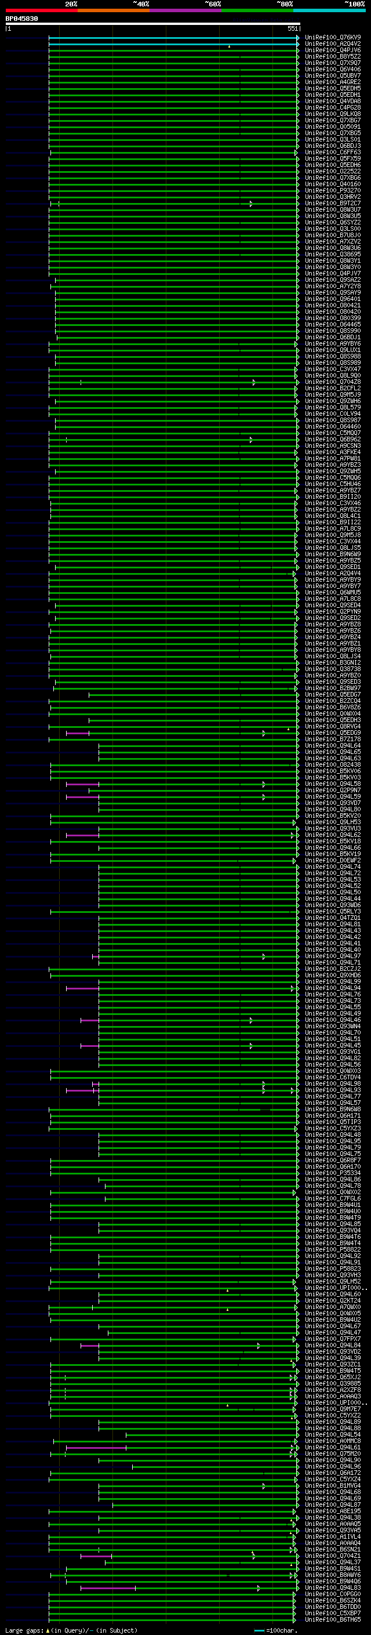Select hit label UniRef100_C6FF63

pyautogui.click(x=333, y=153)
